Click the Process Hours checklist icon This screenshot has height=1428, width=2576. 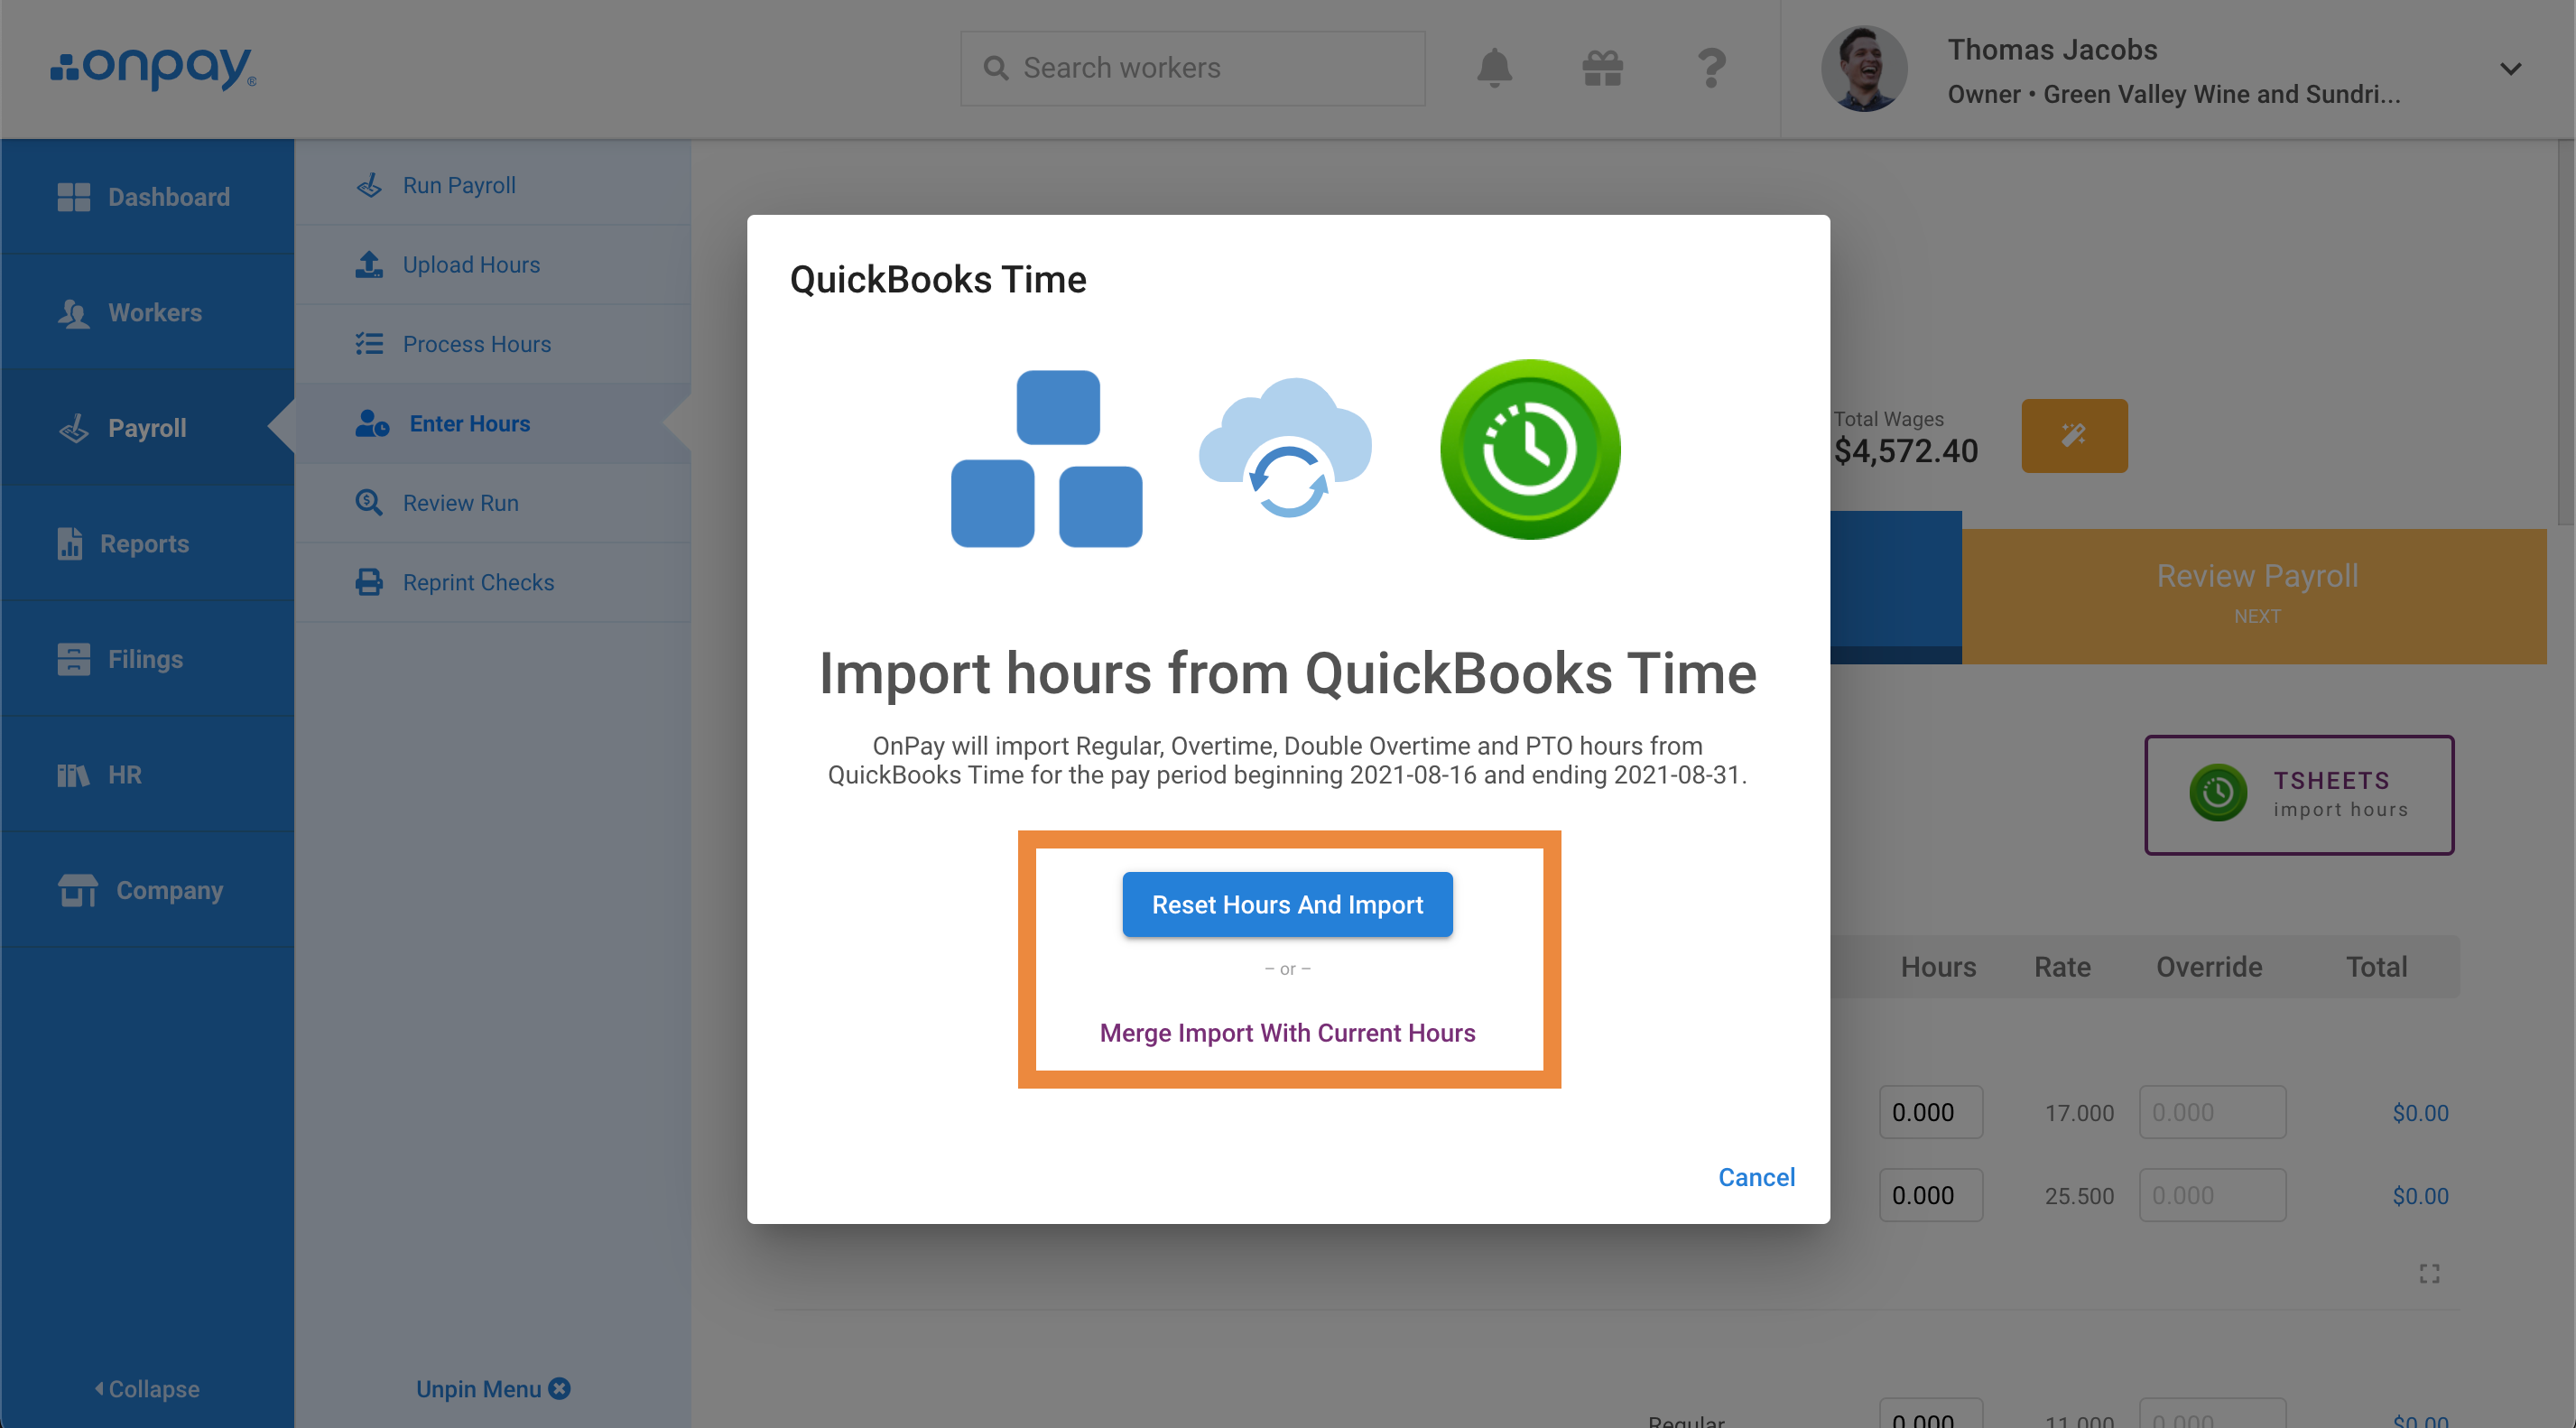tap(369, 344)
